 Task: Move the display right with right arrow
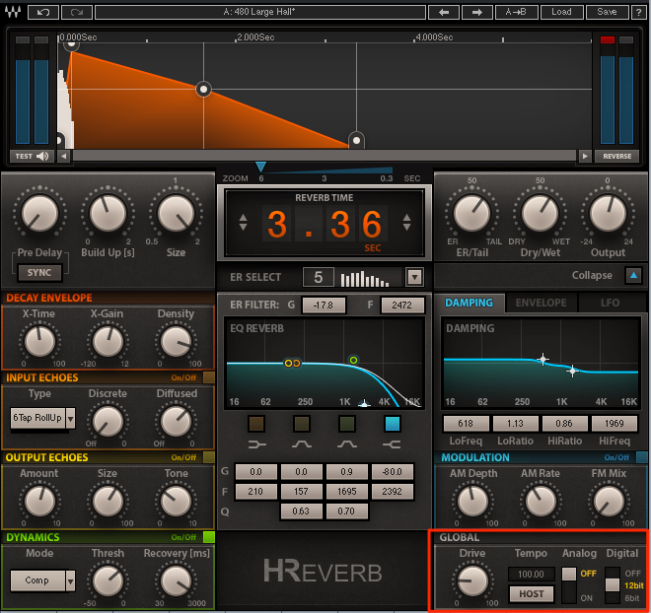(585, 156)
